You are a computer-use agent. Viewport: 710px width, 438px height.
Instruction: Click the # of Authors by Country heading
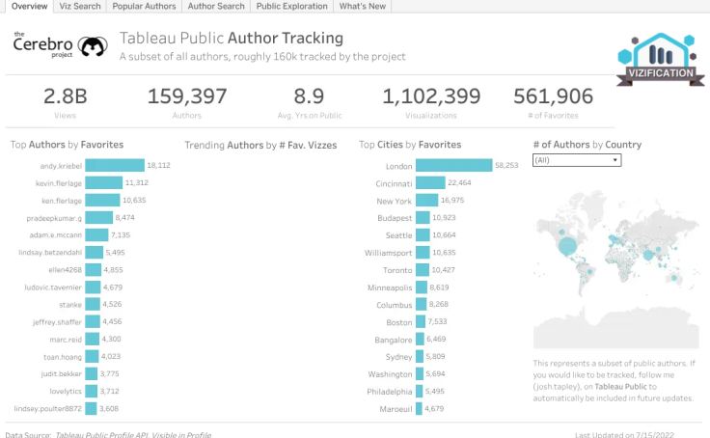point(587,145)
